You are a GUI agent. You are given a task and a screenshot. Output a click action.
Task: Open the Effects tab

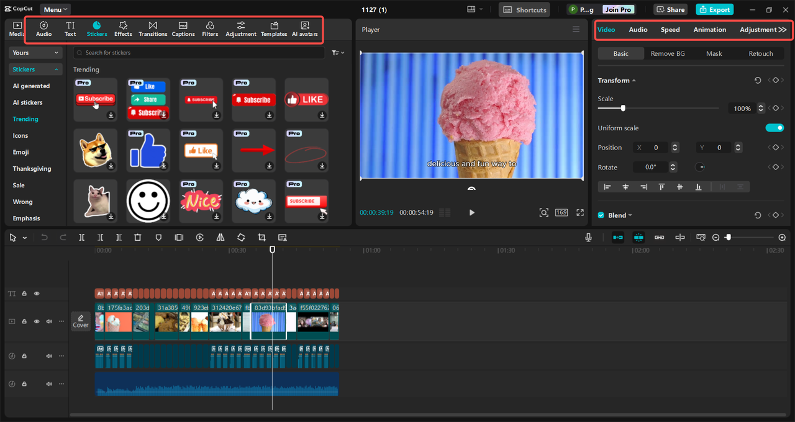click(x=123, y=29)
